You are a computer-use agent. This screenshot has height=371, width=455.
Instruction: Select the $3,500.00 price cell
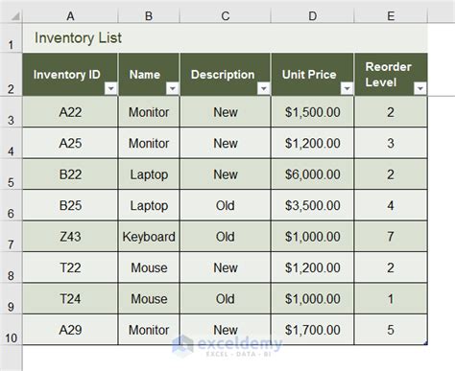313,205
